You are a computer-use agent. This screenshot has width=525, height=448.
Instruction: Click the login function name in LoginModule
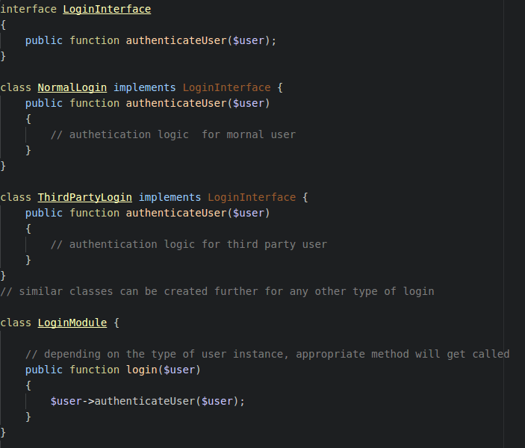click(142, 370)
